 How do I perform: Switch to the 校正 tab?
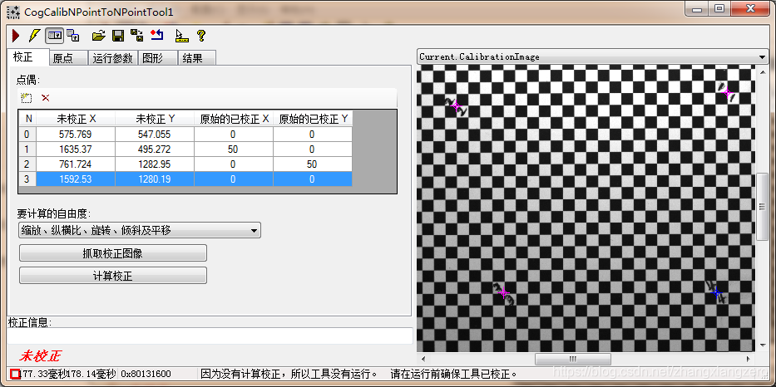click(28, 56)
